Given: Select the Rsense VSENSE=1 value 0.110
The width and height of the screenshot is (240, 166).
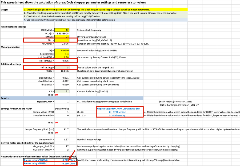Looking at the screenshot, I should click(65, 164).
